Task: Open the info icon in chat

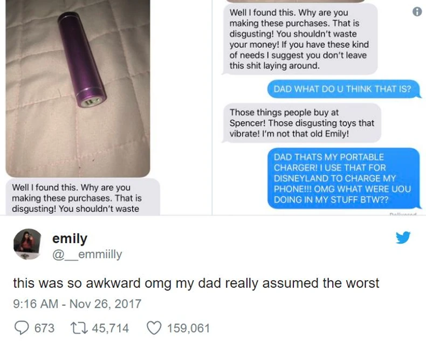Action: (x=417, y=12)
